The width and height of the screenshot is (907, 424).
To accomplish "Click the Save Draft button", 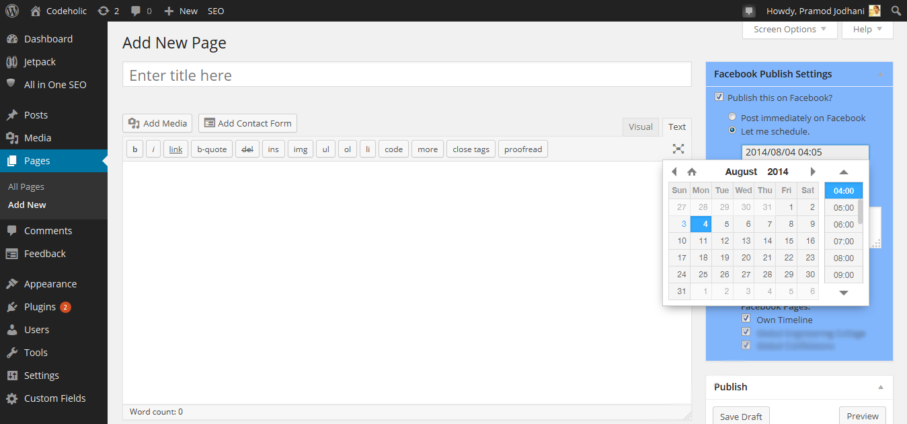I will tap(741, 416).
